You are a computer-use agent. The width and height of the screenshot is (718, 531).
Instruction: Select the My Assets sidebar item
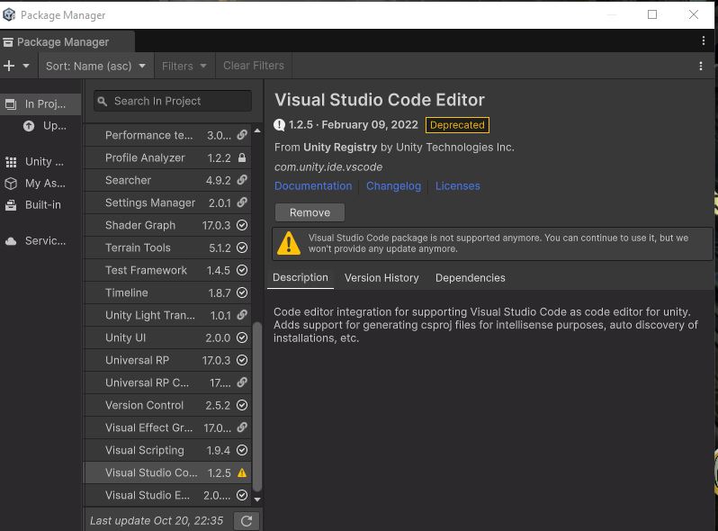(40, 184)
